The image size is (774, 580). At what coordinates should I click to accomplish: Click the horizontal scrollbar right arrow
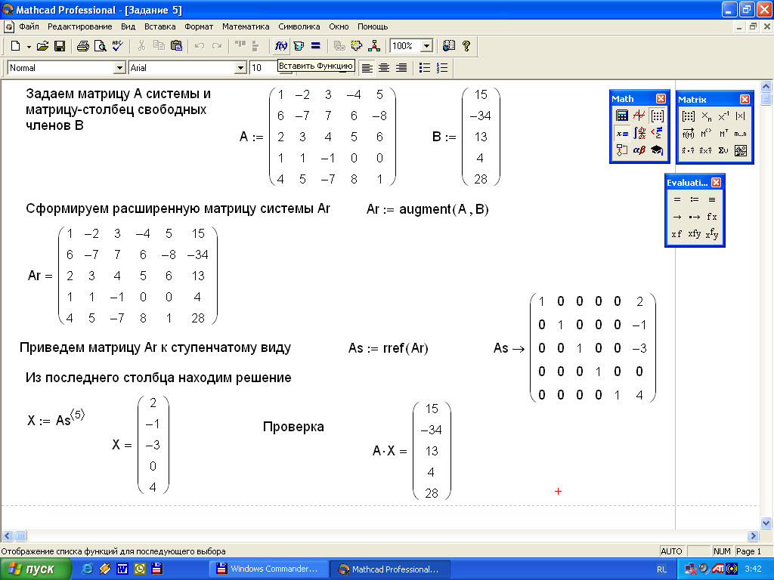[x=753, y=535]
